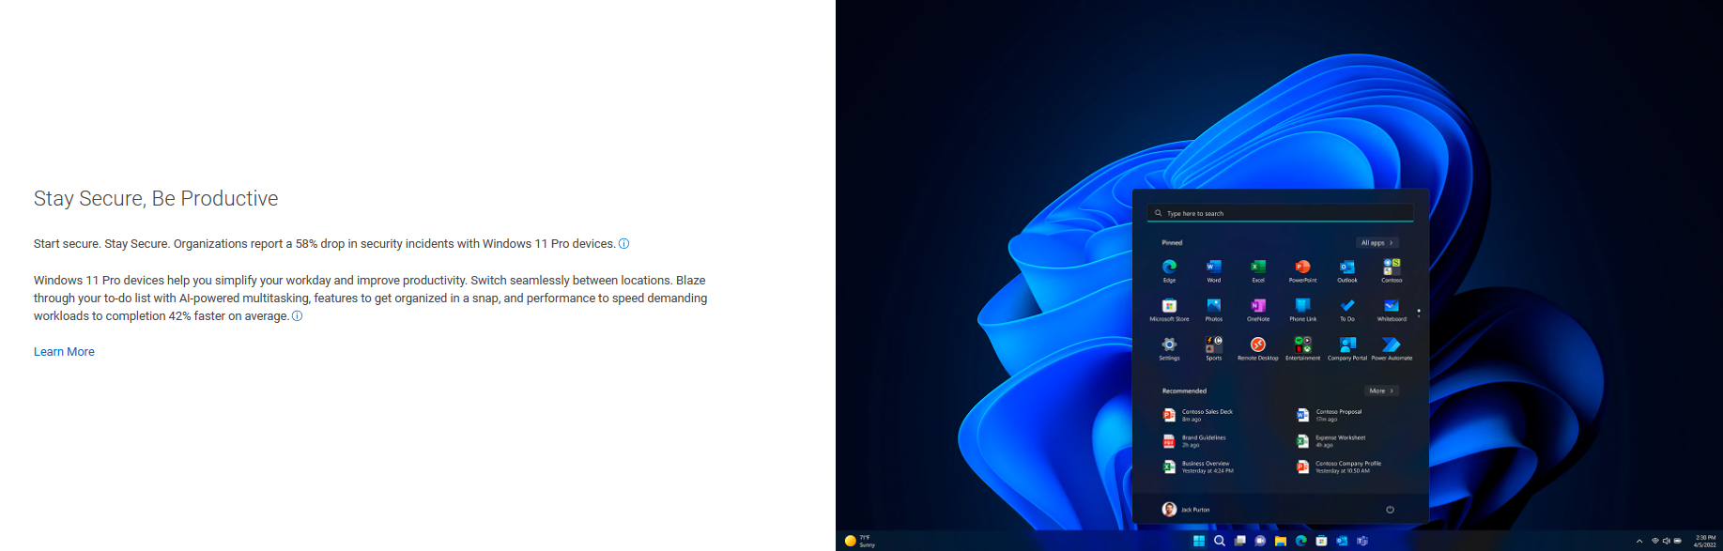Screen dimensions: 1723x551
Task: Open File Explorer from the taskbar
Action: (x=1281, y=541)
